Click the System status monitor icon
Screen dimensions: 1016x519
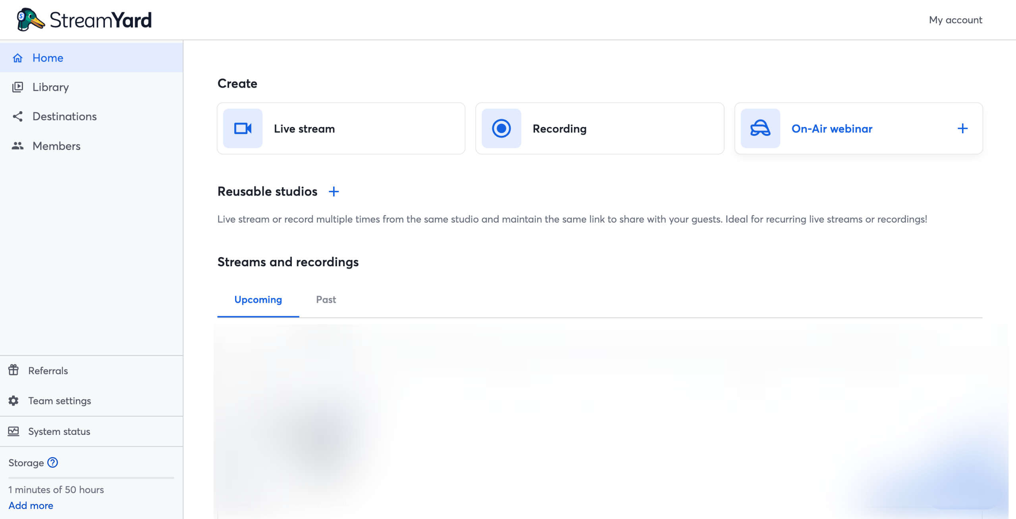[13, 431]
